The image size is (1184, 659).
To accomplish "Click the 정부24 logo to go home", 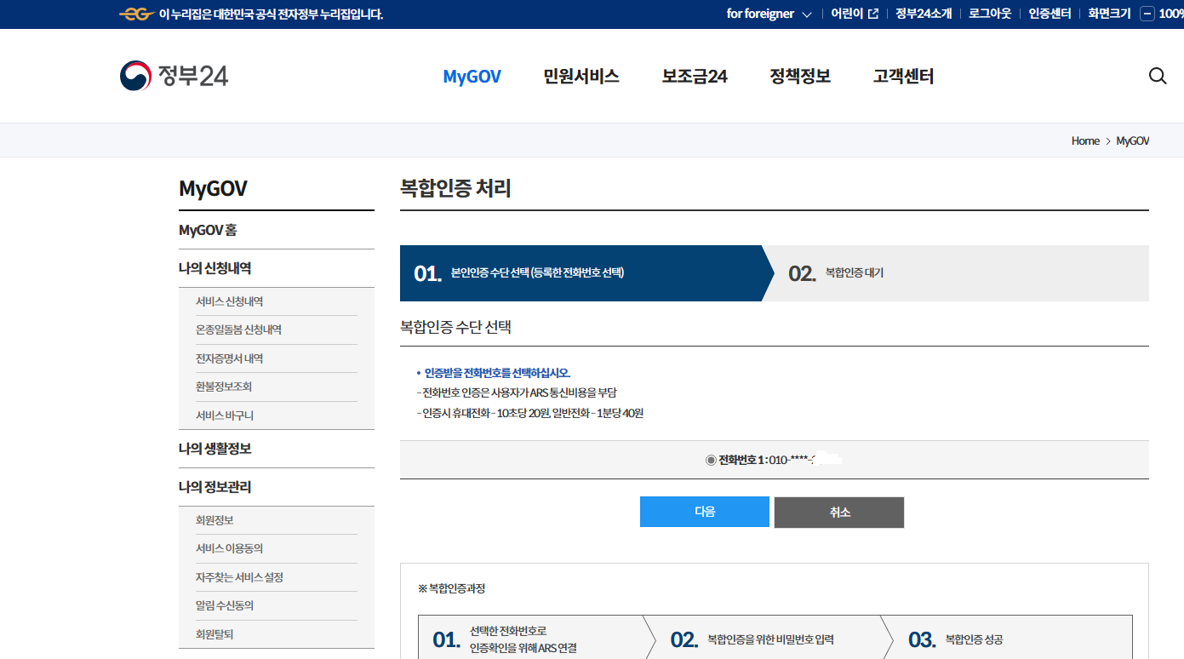I will [174, 75].
